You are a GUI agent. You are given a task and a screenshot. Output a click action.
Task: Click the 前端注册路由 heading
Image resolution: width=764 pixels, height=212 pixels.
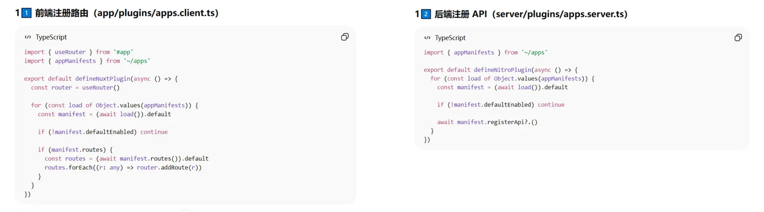point(62,13)
